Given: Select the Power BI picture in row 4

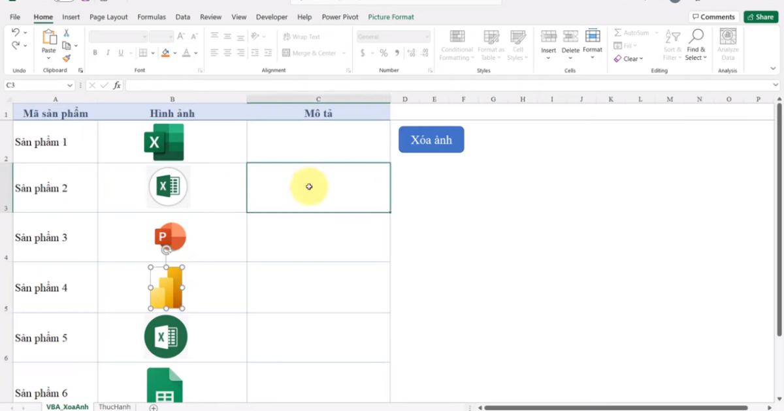Looking at the screenshot, I should 166,288.
